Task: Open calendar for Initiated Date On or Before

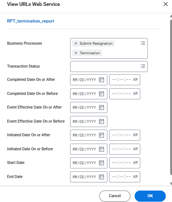Action: click(102, 149)
